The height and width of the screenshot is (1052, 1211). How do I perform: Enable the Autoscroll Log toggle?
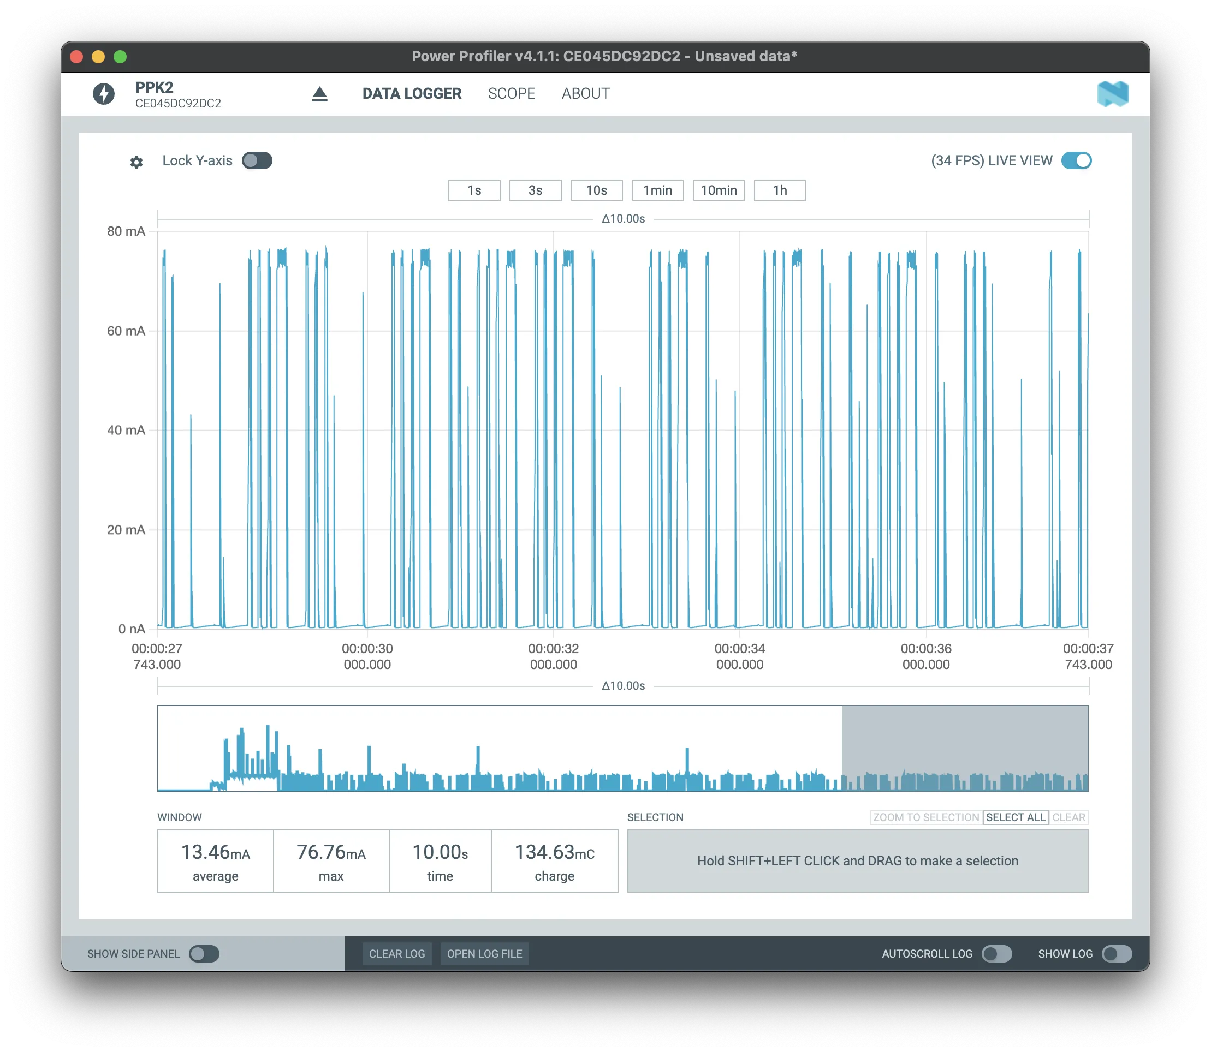click(x=996, y=953)
